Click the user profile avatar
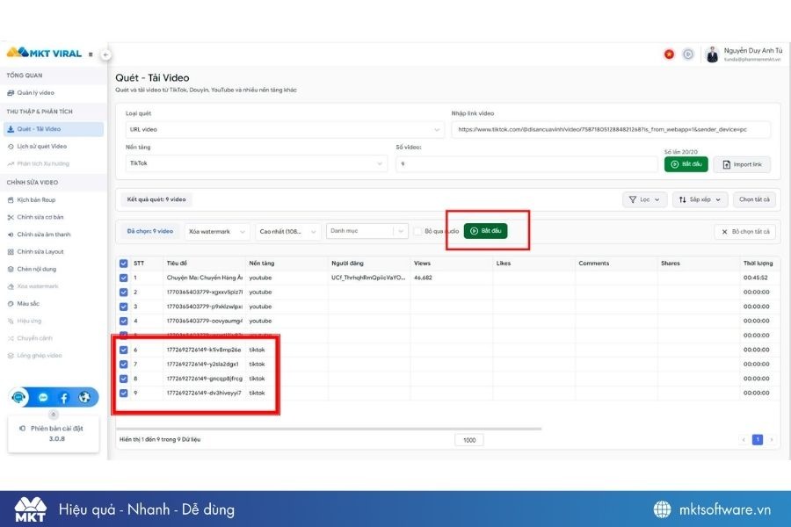 [x=712, y=54]
